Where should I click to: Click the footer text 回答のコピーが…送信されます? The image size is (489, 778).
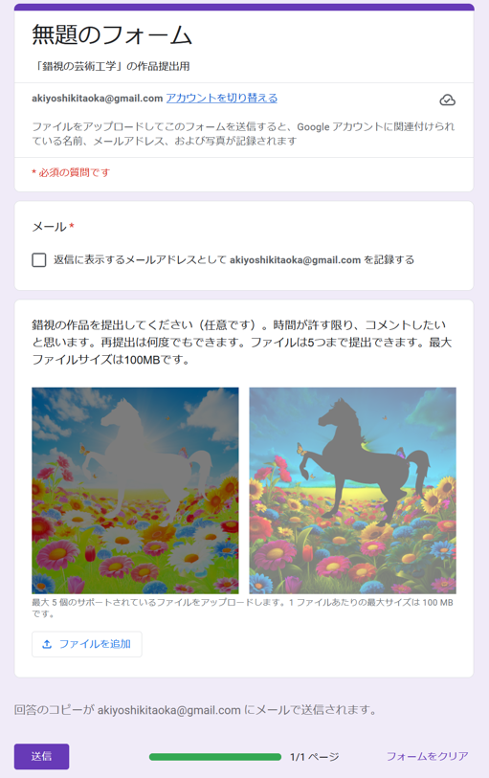click(x=195, y=710)
